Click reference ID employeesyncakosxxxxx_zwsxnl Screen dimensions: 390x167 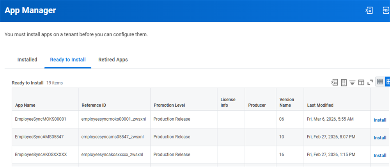(112, 155)
